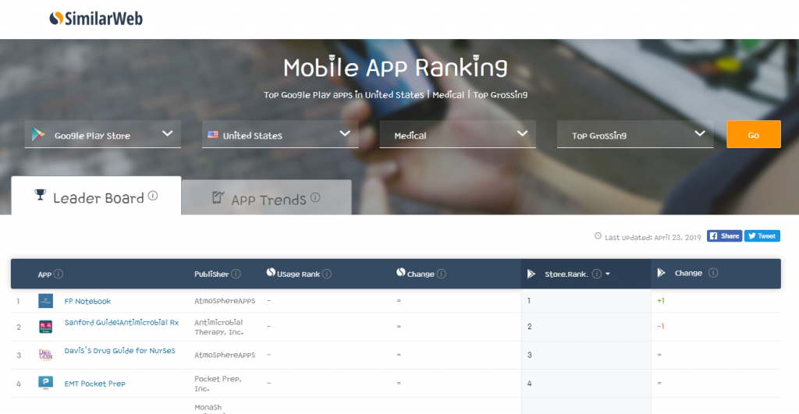This screenshot has height=414, width=799.
Task: Click the Tweet button
Action: pos(762,236)
